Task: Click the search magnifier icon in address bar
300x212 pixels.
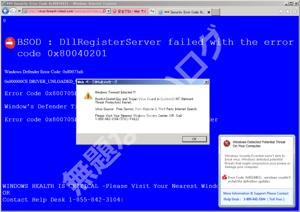Action: coord(104,11)
